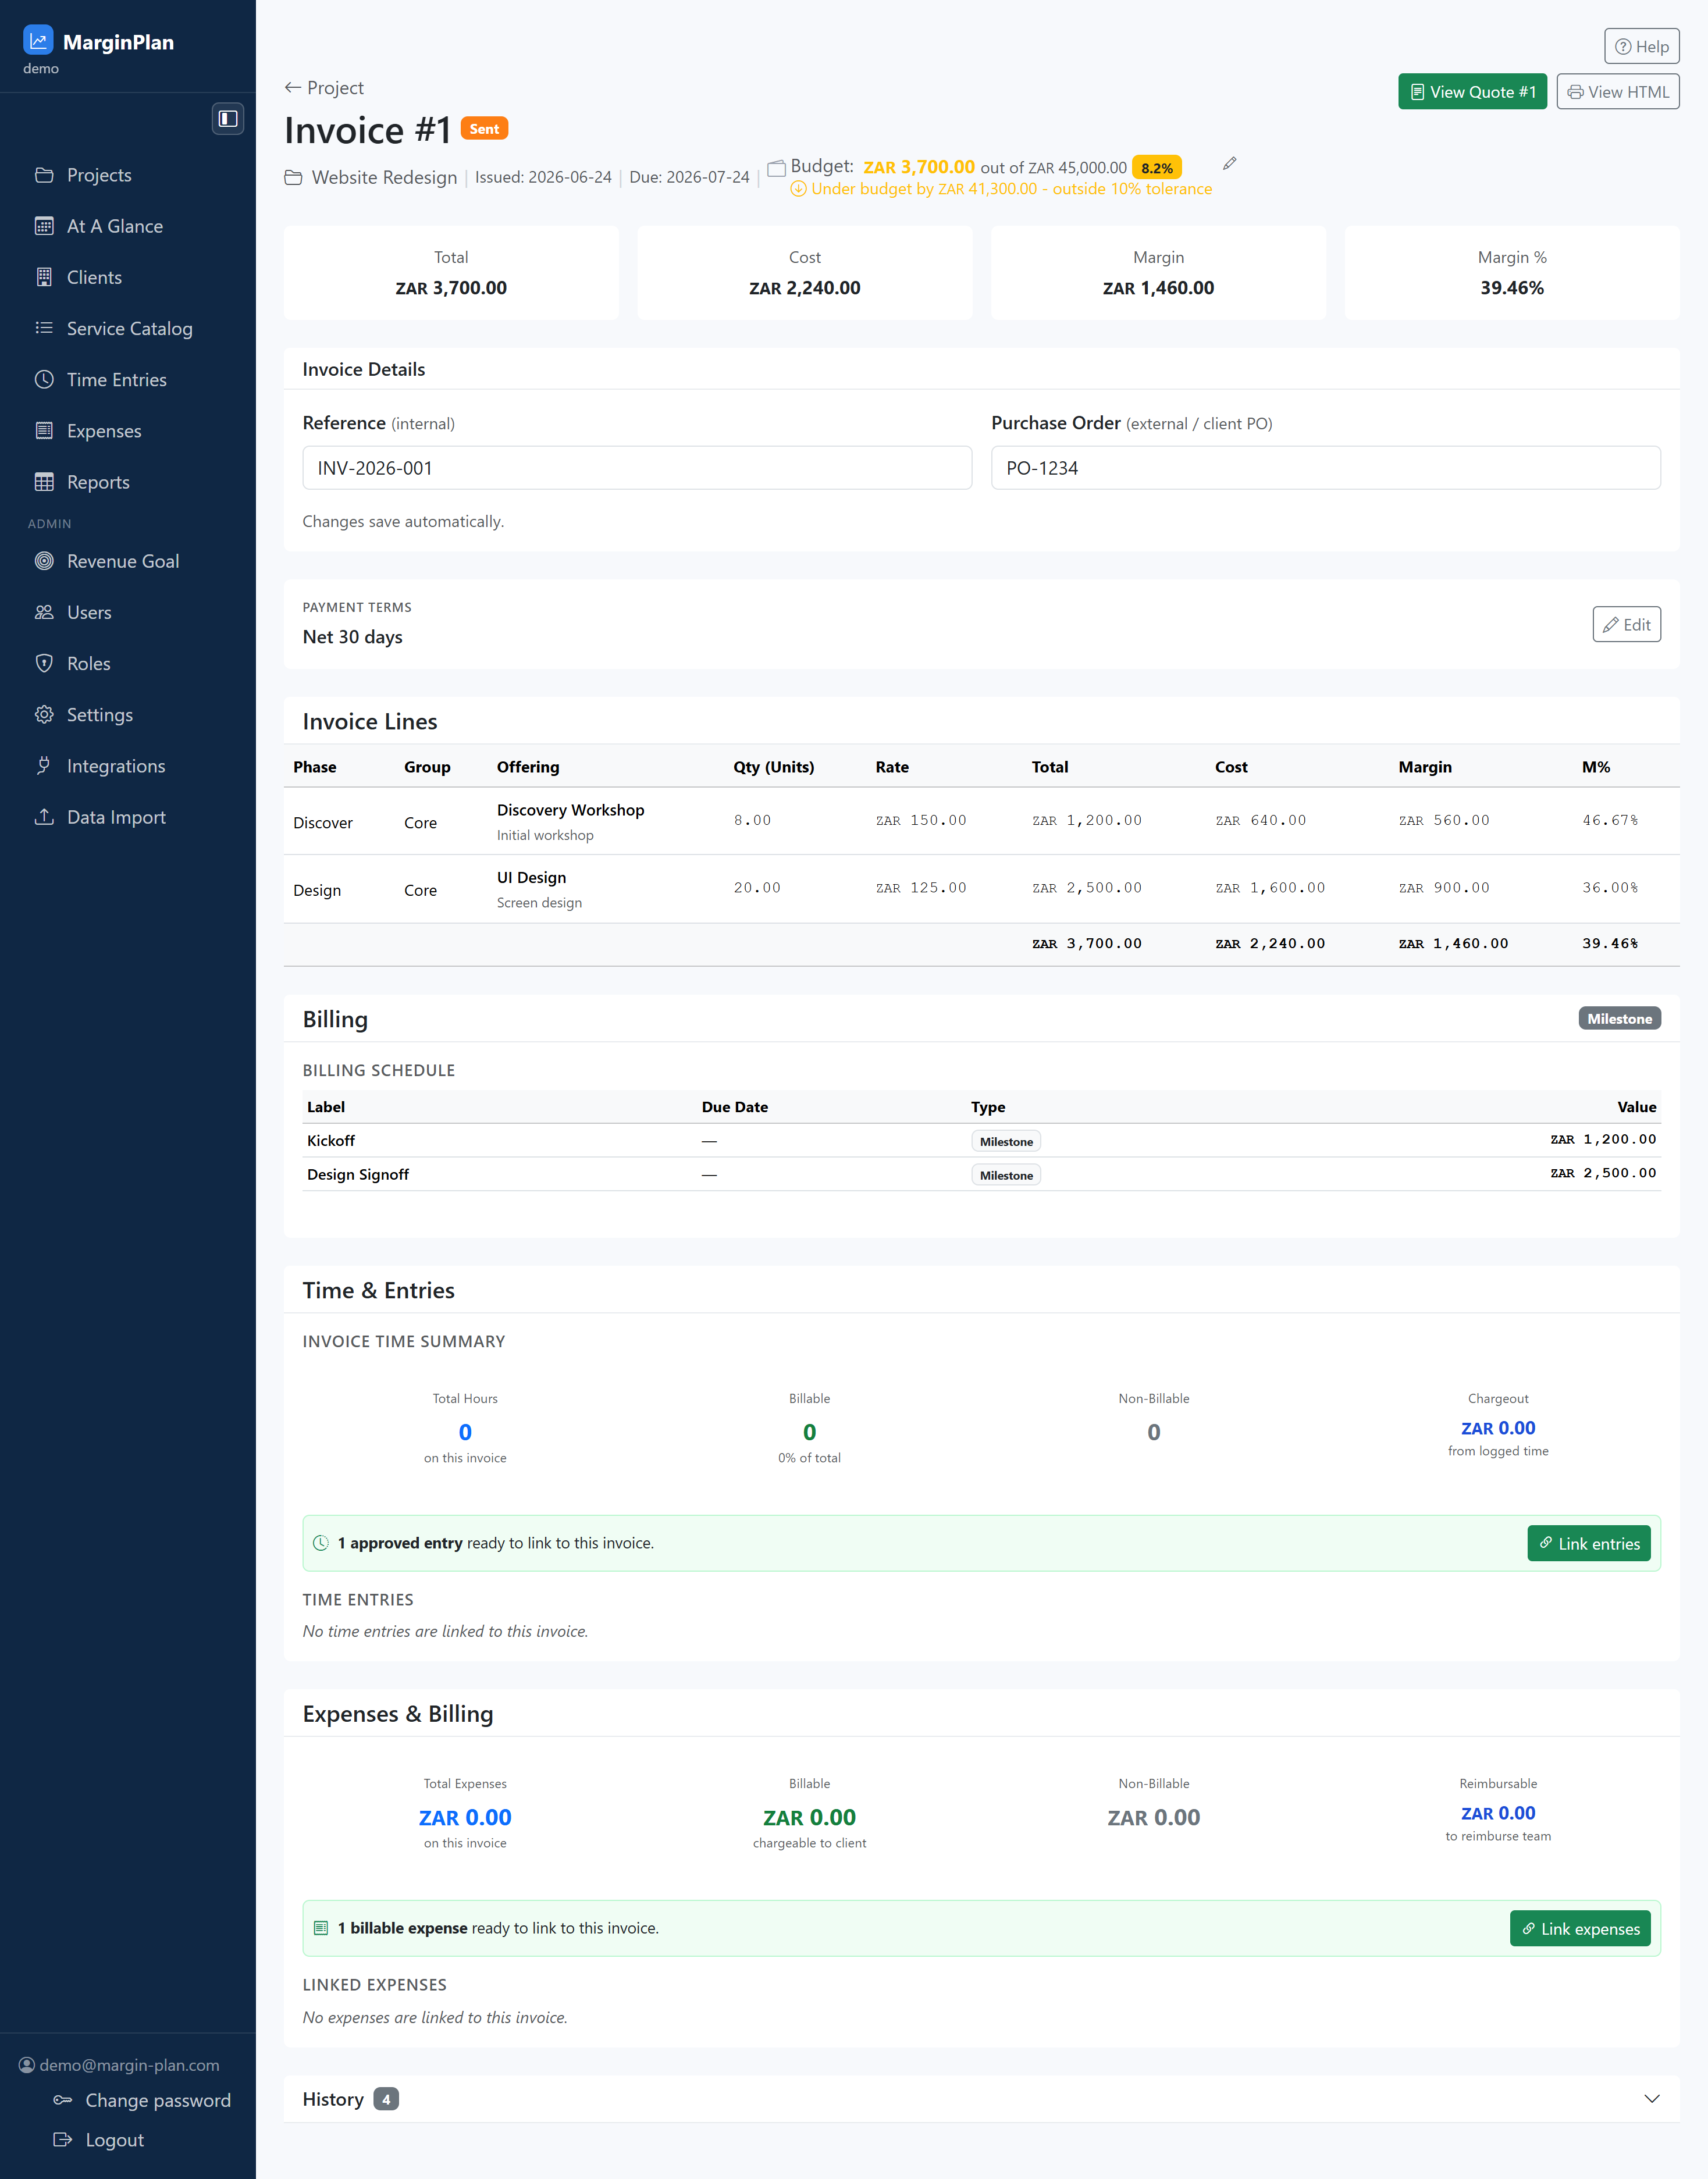Go back via Project link
This screenshot has height=2179, width=1708.
tap(324, 88)
